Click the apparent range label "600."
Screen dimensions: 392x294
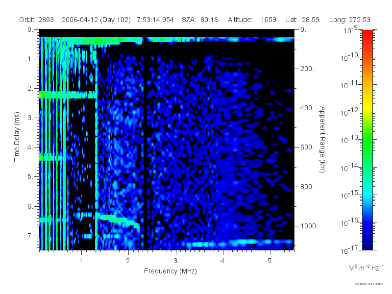[x=307, y=147]
